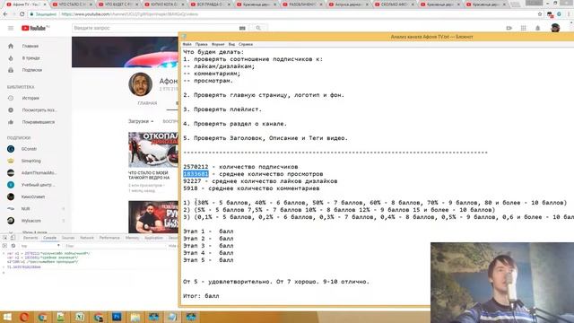Open the Формат menu in Notepad
Viewport: 574px width, 323px height.
[x=218, y=44]
